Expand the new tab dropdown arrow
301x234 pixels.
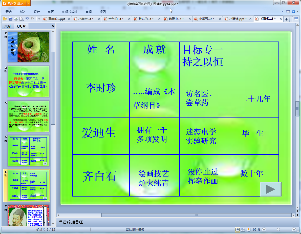[291, 19]
